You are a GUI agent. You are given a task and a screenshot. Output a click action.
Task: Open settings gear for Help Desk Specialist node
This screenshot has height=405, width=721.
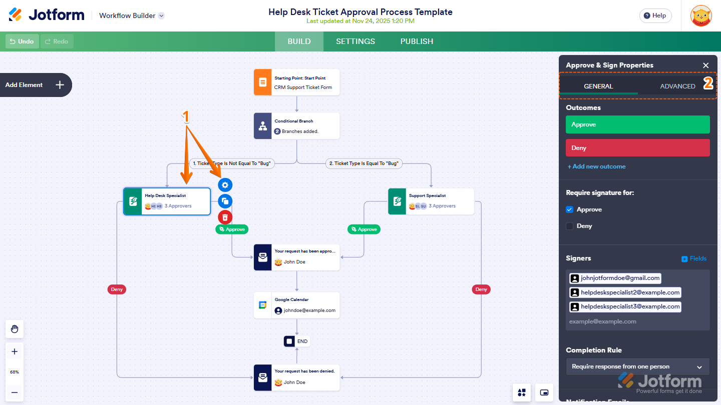pyautogui.click(x=225, y=185)
